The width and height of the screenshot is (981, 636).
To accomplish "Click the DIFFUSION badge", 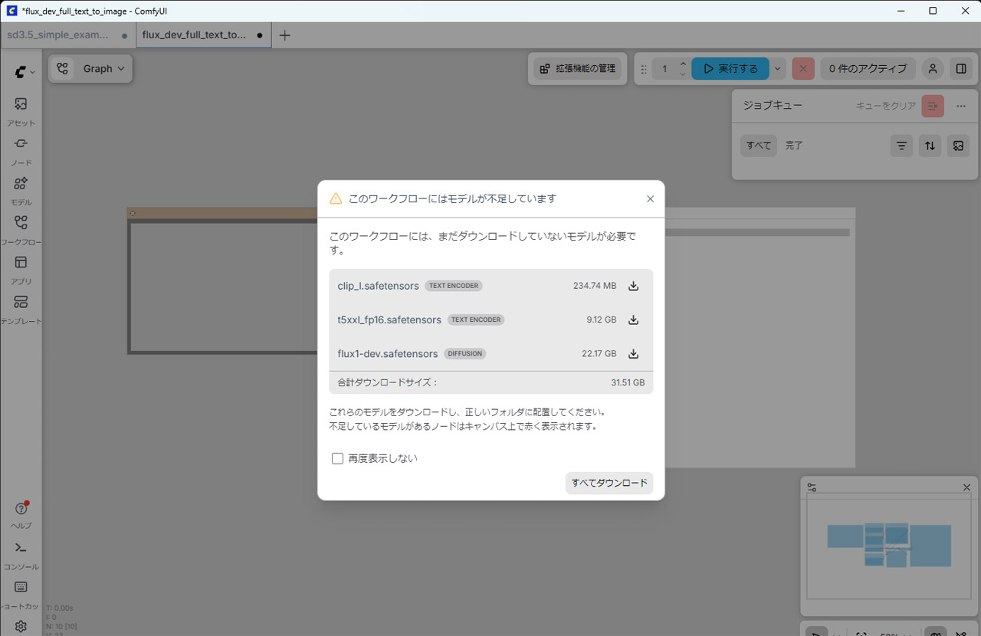I will click(465, 354).
